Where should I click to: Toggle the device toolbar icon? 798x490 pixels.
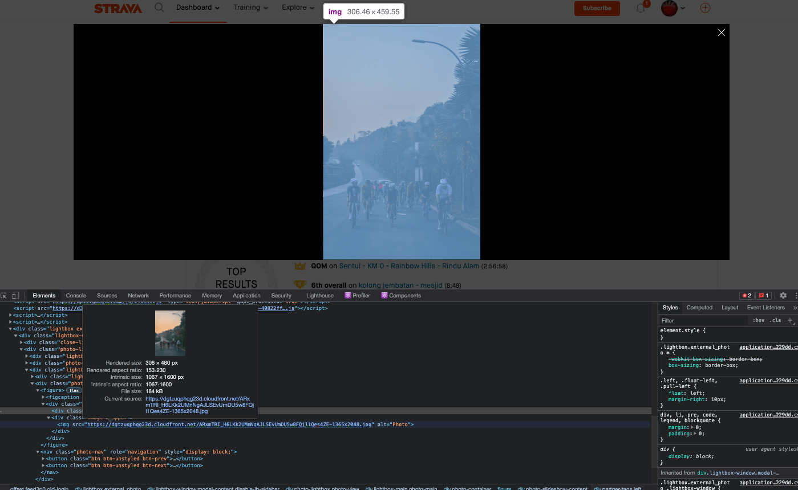(x=15, y=296)
